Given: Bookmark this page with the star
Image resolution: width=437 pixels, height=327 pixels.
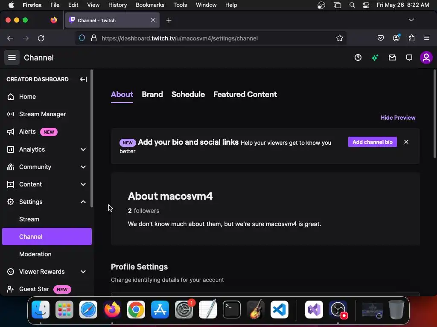Looking at the screenshot, I should click(339, 38).
